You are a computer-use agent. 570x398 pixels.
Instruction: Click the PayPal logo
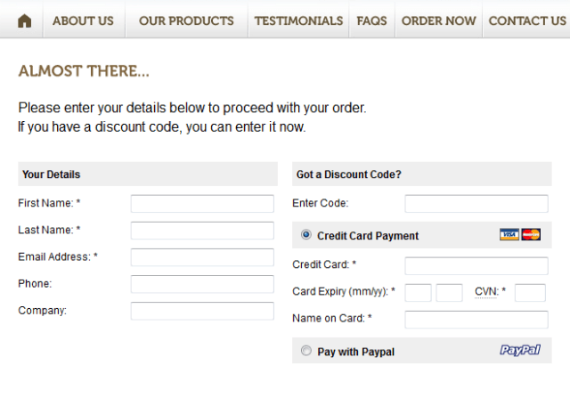point(520,351)
